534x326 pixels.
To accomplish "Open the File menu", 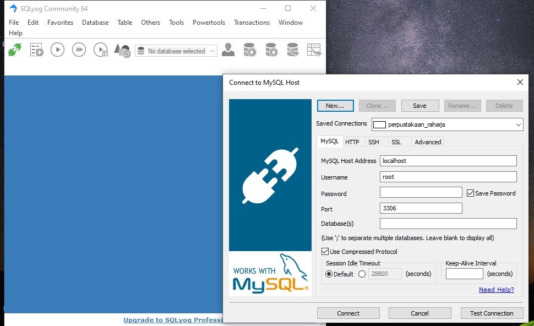I will [14, 23].
